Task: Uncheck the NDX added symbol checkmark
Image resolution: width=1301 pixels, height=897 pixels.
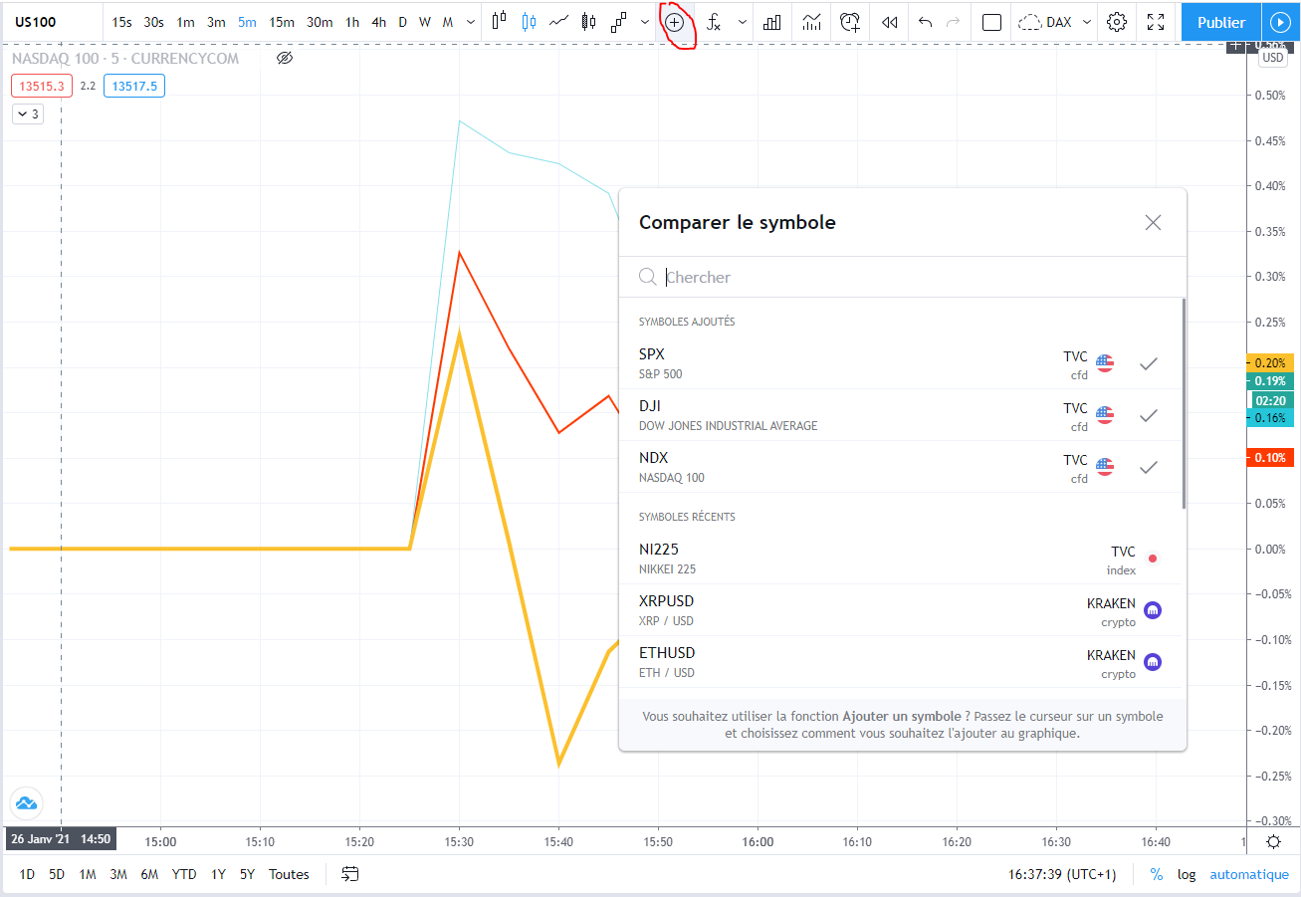Action: [1149, 467]
